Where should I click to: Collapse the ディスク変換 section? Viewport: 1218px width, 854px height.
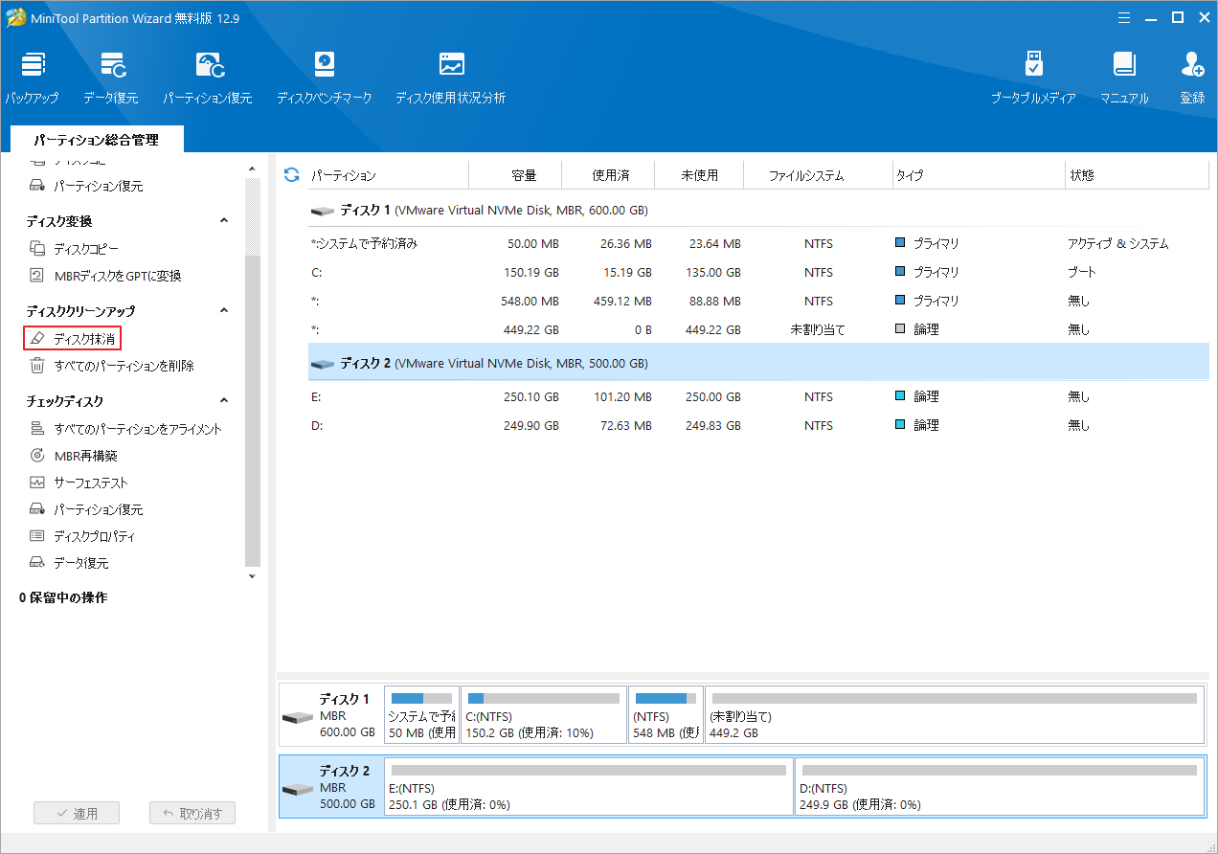pos(224,221)
